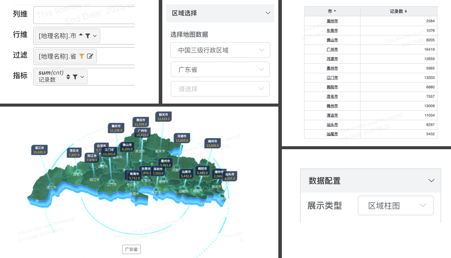Image resolution: width=451 pixels, height=258 pixels.
Task: Collapse the 数据配置 panel header
Action: tap(371, 181)
